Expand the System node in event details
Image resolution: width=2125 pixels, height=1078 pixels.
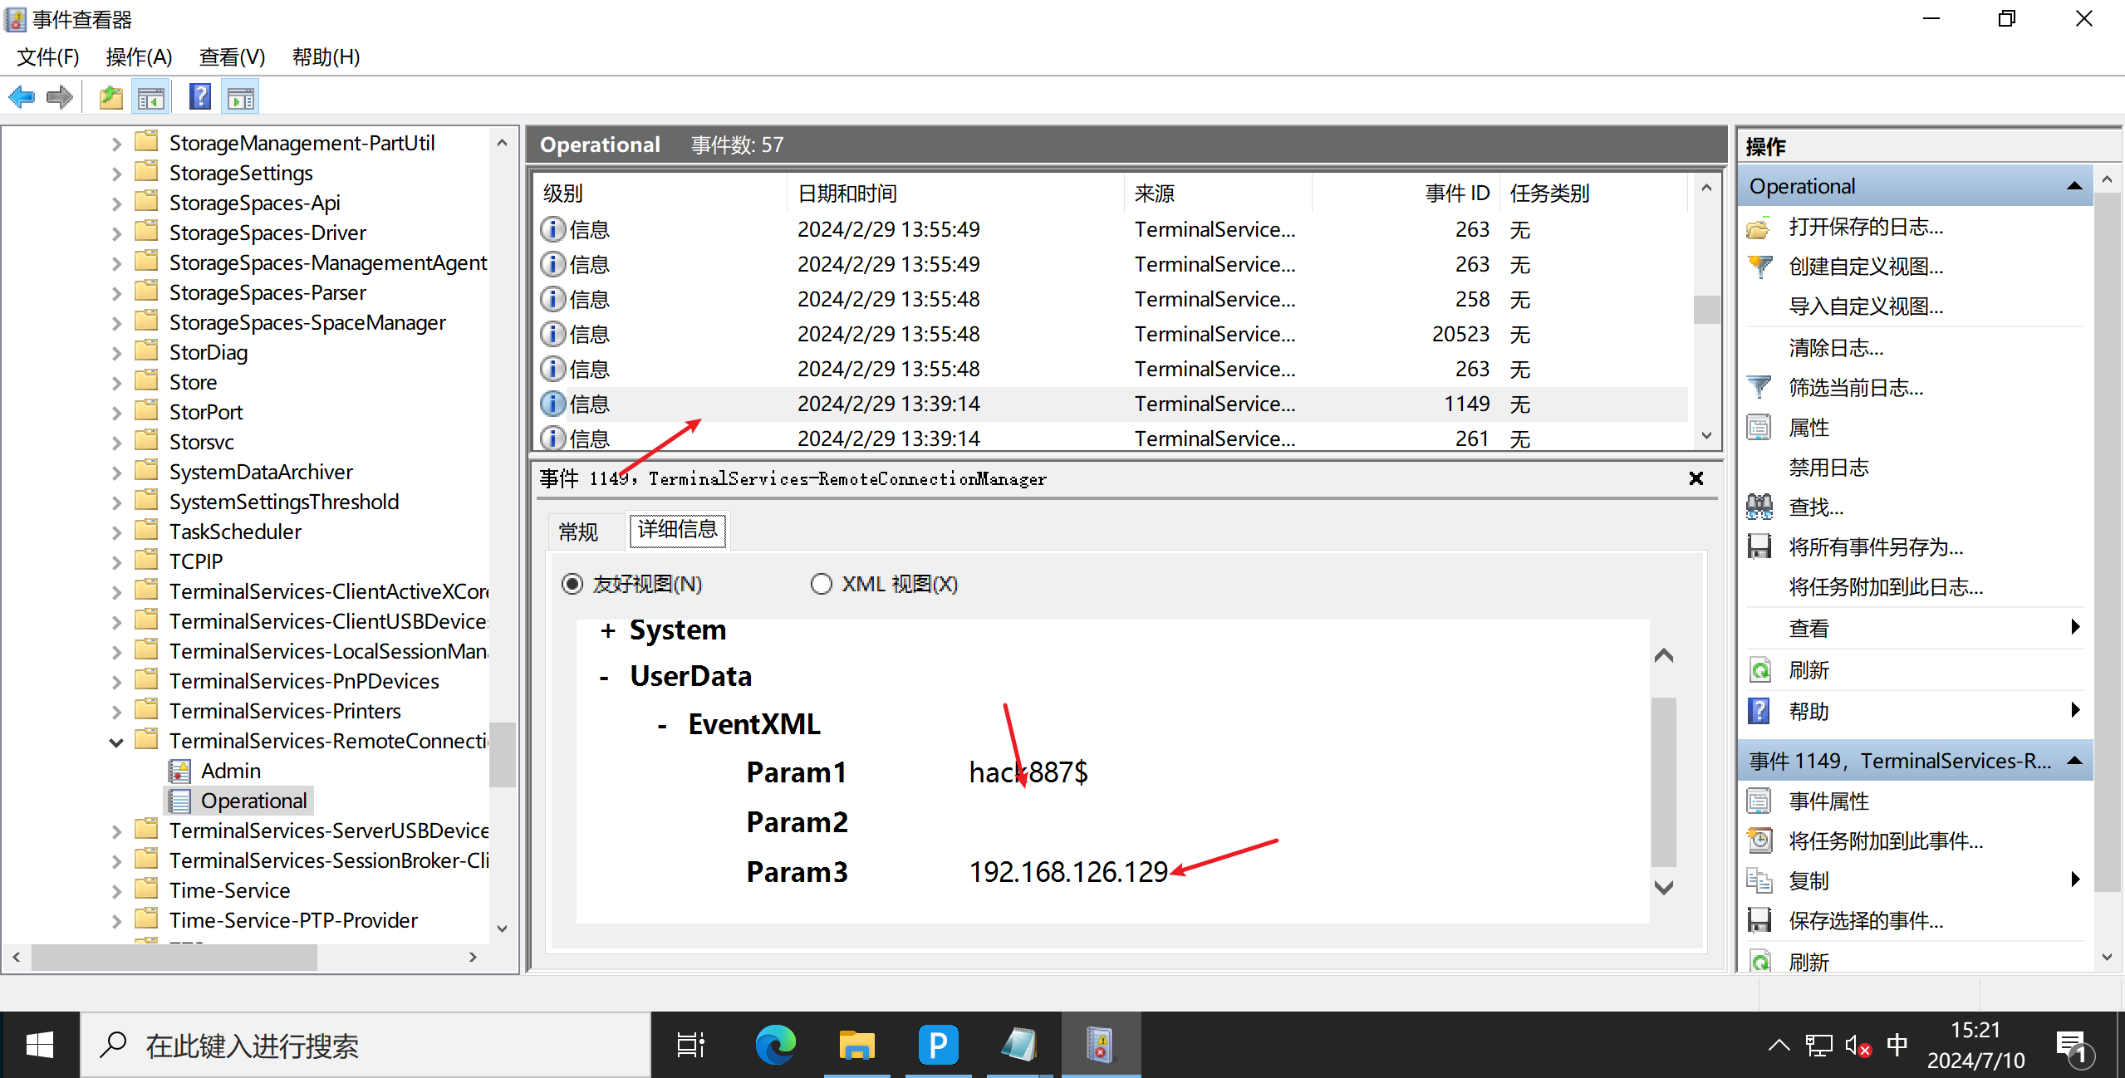point(608,631)
